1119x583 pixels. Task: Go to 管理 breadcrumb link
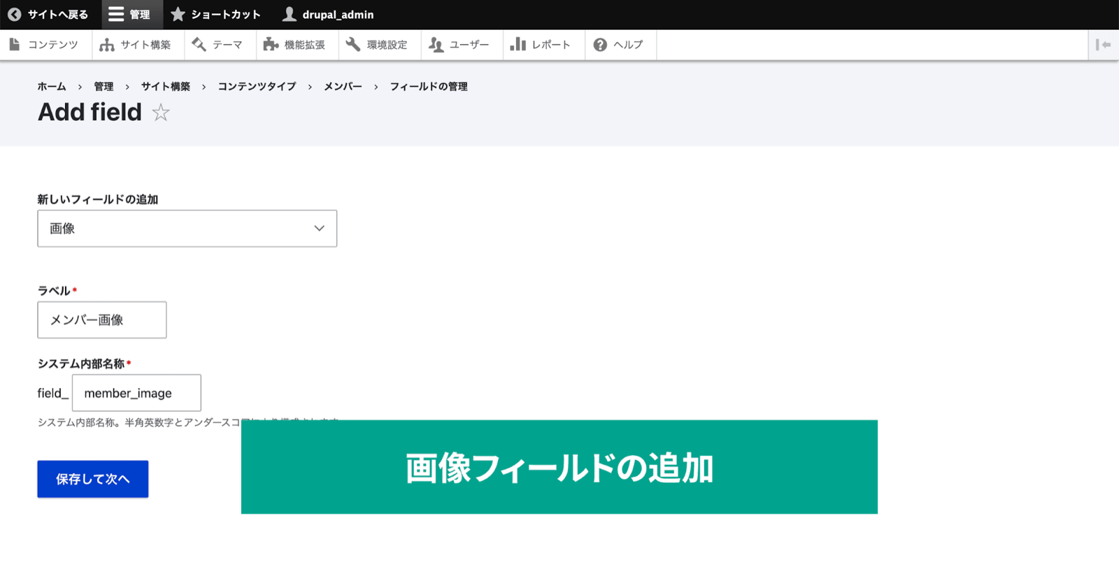[x=104, y=87]
